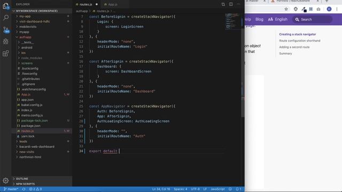Click the Blog link in the website navbar
The image size is (342, 192).
pos(259,19)
